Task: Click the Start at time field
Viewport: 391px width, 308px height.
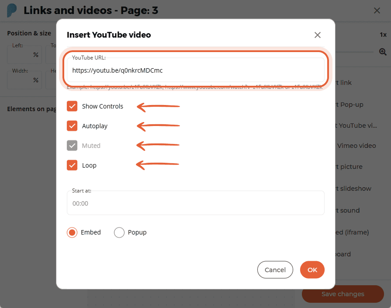Action: [x=196, y=203]
